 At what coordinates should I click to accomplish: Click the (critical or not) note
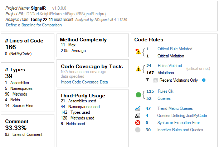[198, 68]
